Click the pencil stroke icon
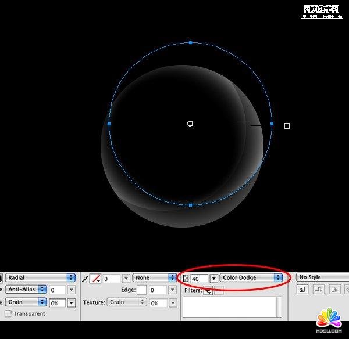Viewport: 349px width, 339px height. click(85, 279)
